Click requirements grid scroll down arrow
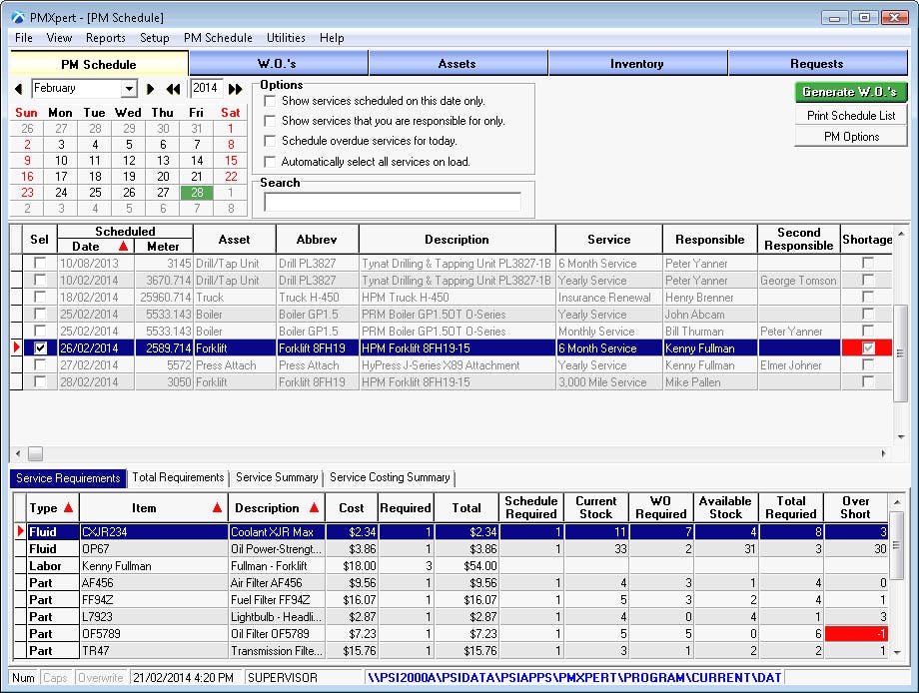 pos(897,652)
